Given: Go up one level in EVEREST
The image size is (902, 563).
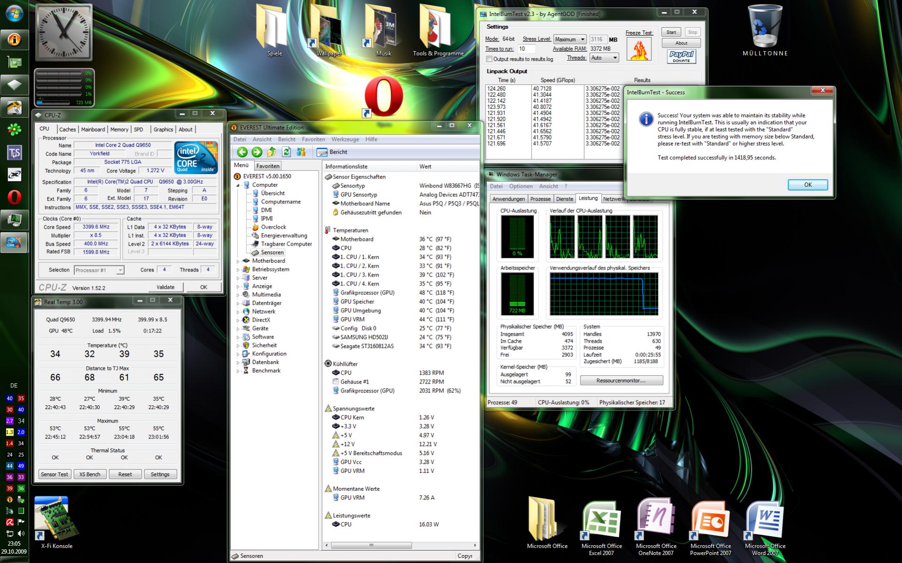Looking at the screenshot, I should (x=272, y=152).
